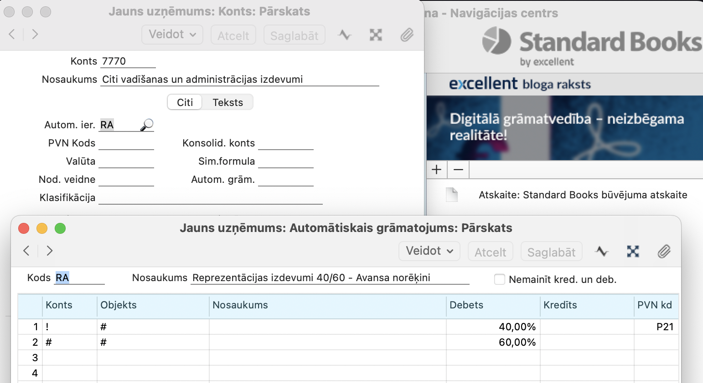Open the Veidot dropdown in Konts window
The height and width of the screenshot is (383, 703).
pyautogui.click(x=172, y=35)
